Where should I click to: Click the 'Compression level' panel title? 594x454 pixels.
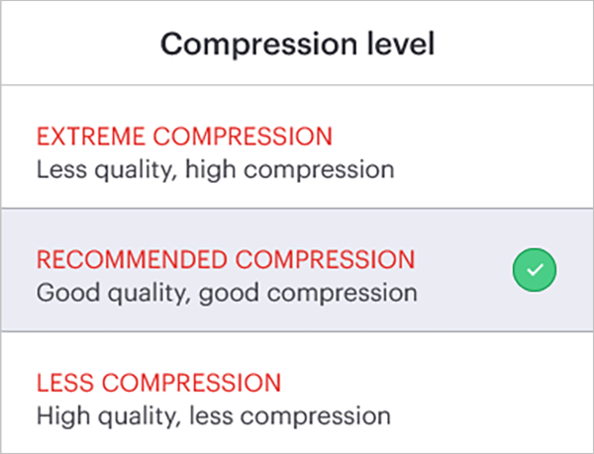click(297, 44)
